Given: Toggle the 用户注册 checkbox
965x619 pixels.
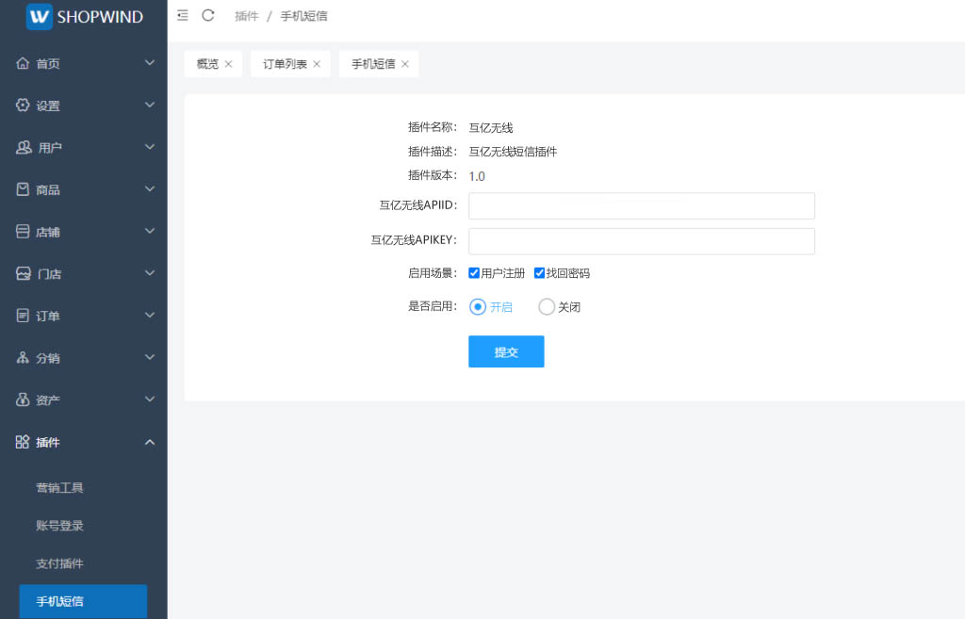Looking at the screenshot, I should (475, 273).
